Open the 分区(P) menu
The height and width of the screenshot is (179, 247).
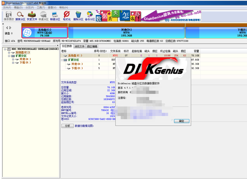click(x=30, y=8)
